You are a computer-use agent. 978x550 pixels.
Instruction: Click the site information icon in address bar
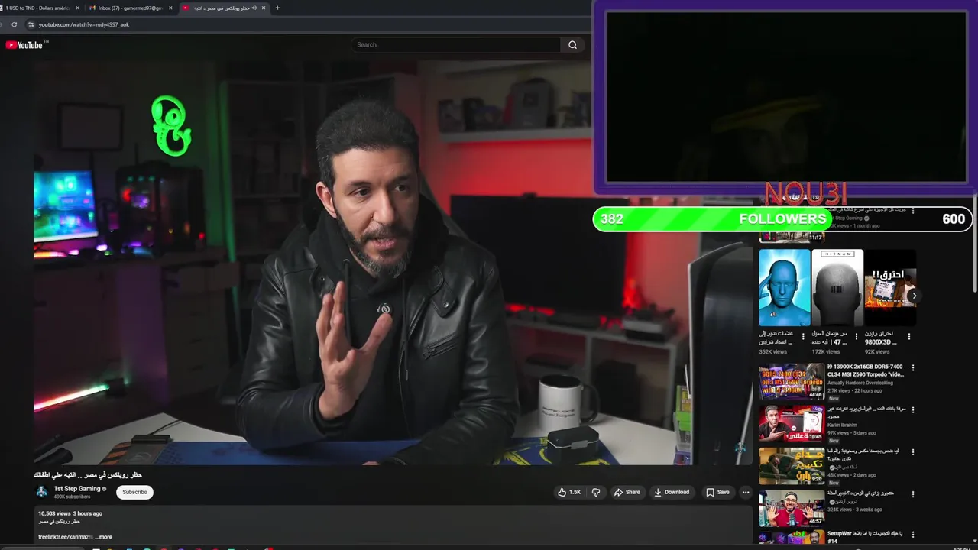pyautogui.click(x=29, y=24)
